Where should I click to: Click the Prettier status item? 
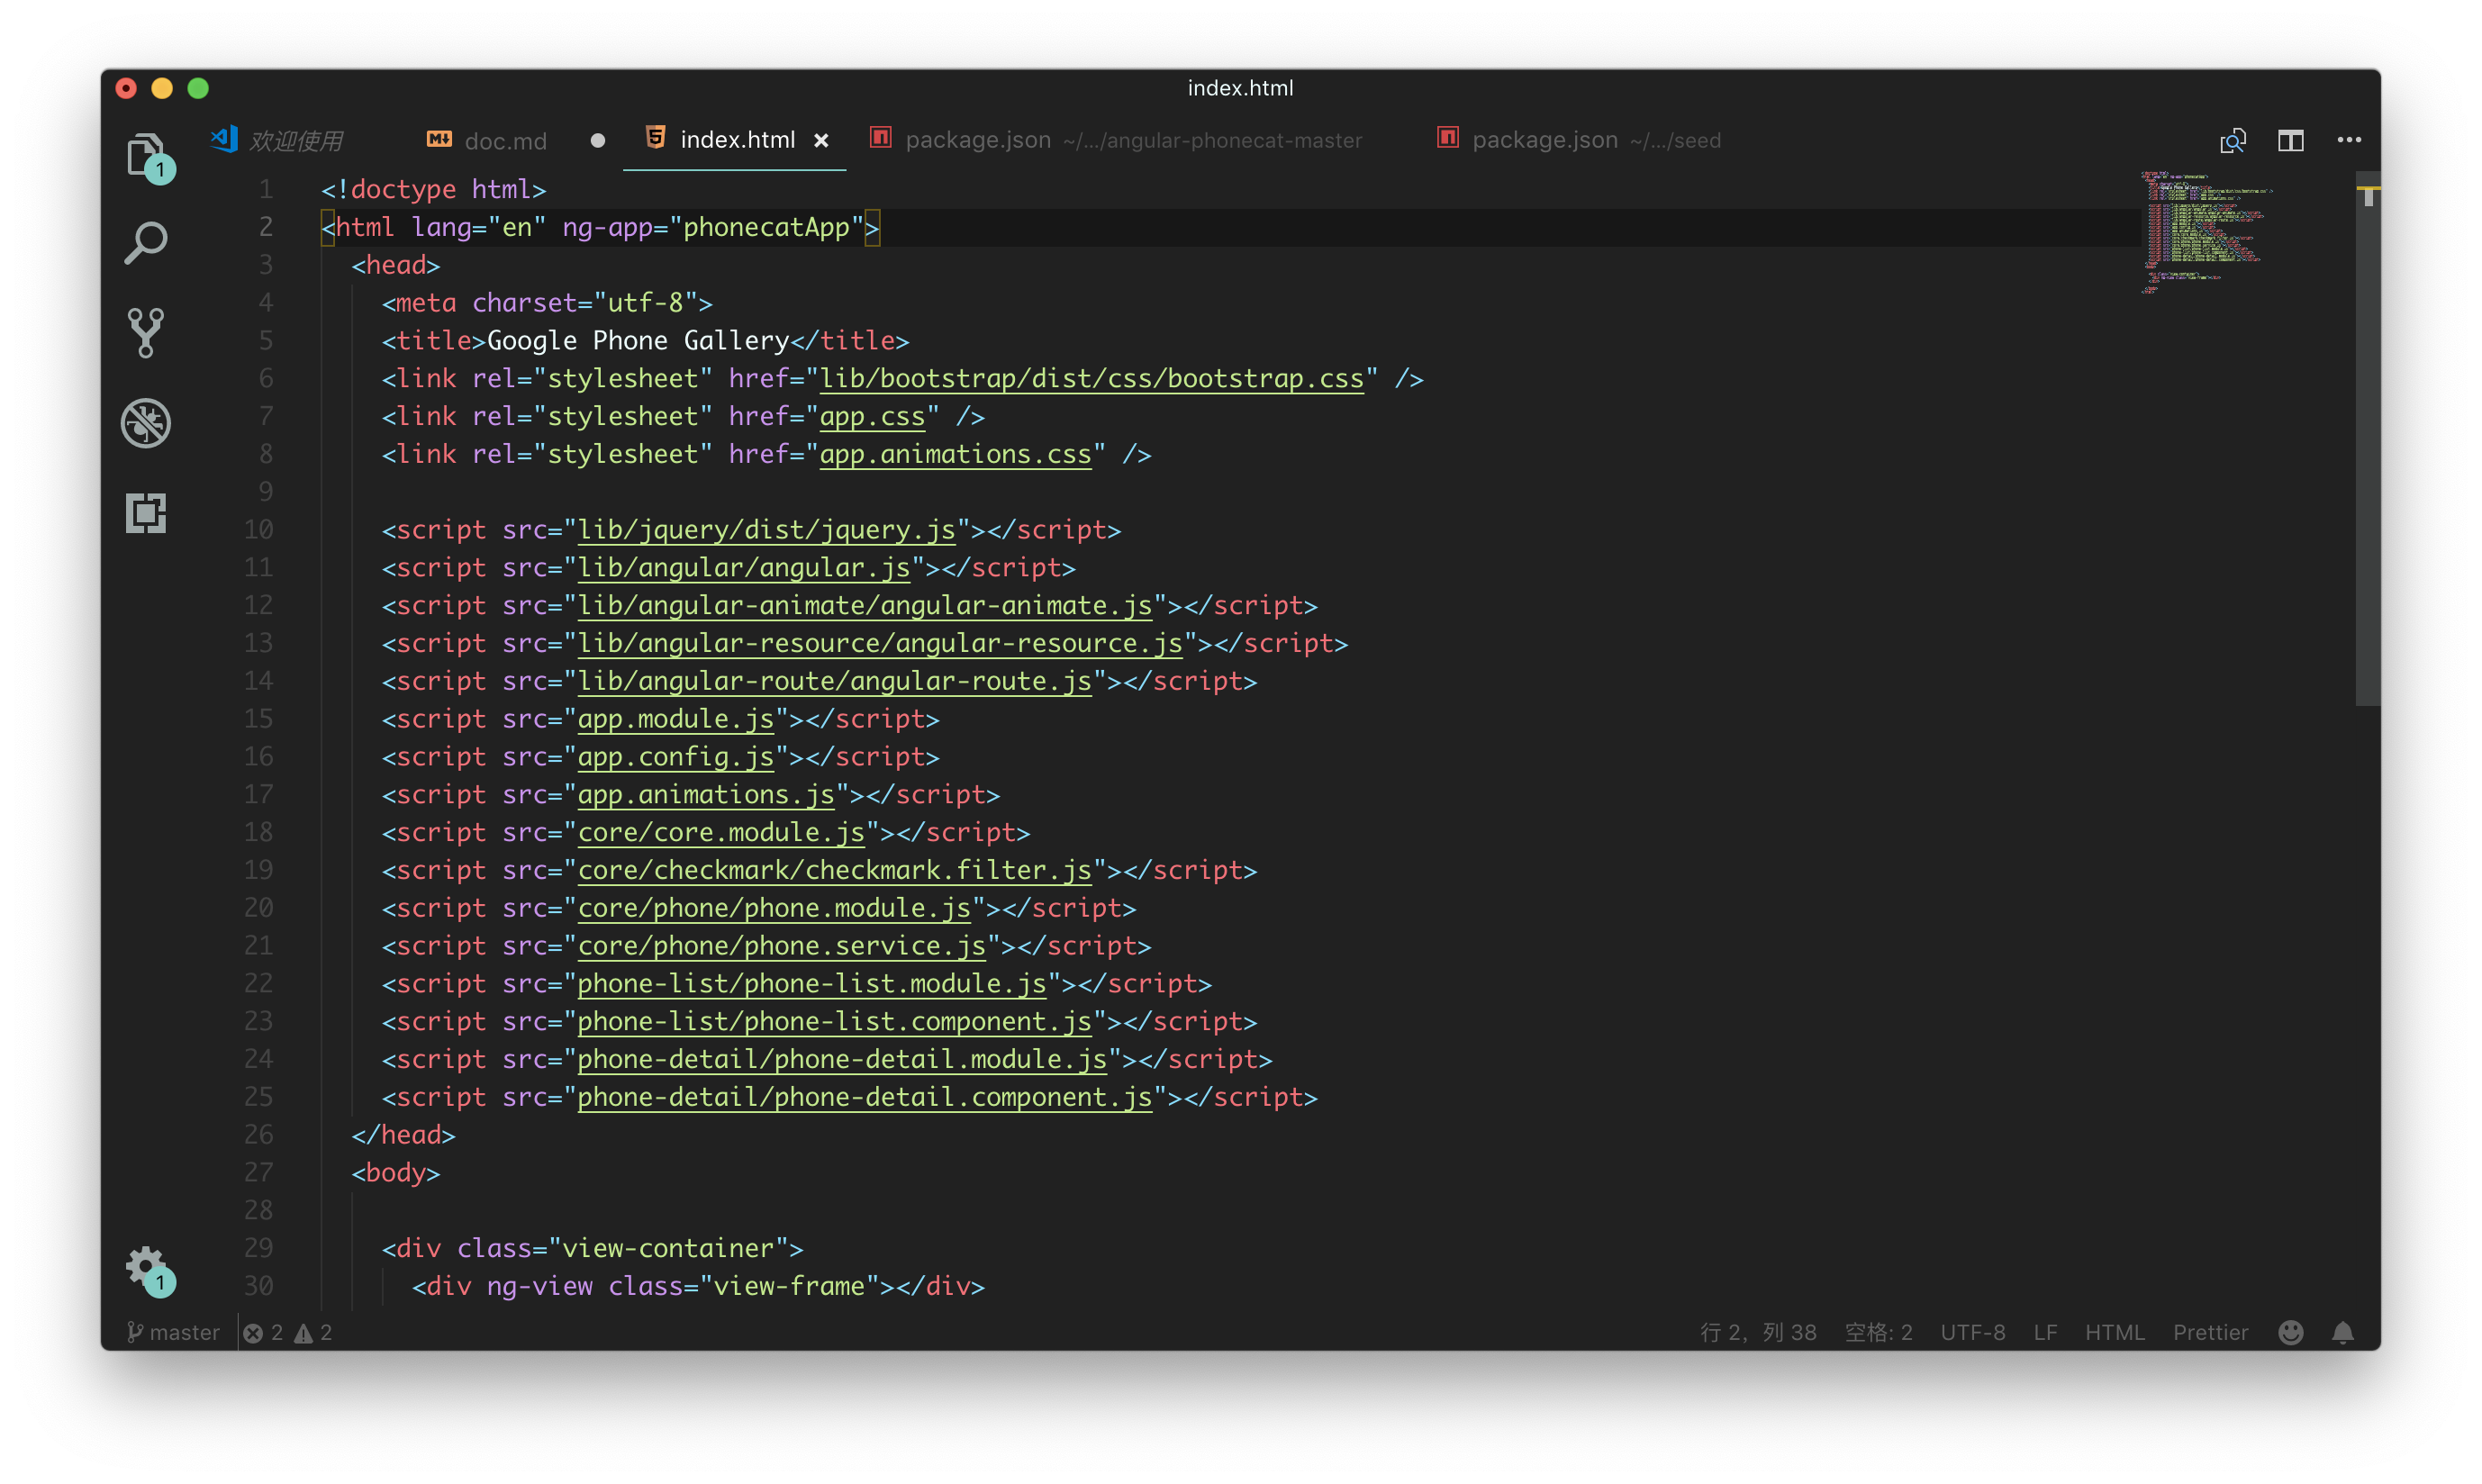coord(2209,1332)
